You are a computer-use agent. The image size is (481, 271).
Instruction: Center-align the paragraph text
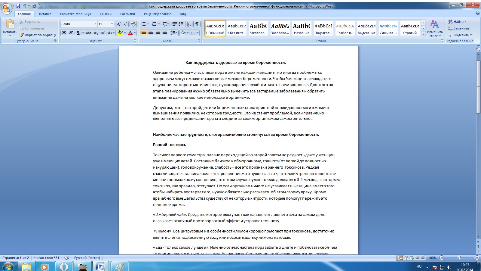(151, 33)
